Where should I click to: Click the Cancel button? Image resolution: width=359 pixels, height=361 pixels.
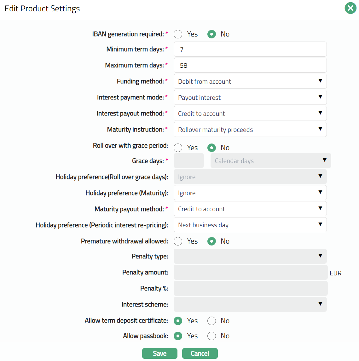200,353
